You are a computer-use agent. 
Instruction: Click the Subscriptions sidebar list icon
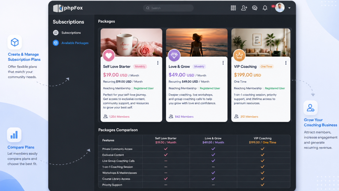click(x=56, y=33)
